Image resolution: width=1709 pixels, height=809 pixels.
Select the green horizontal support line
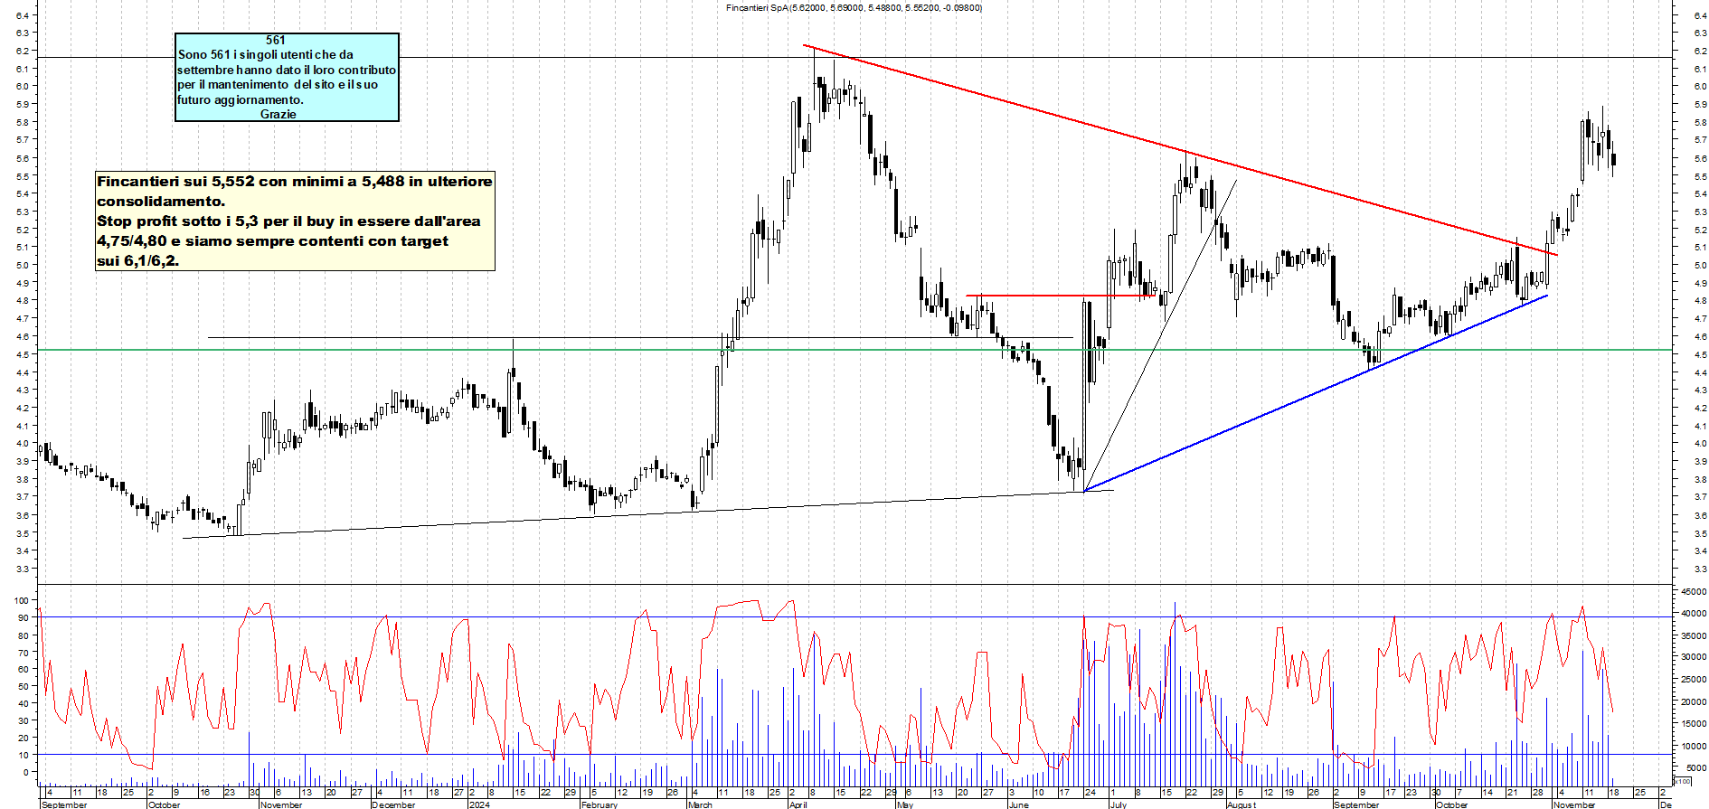pyautogui.click(x=854, y=350)
